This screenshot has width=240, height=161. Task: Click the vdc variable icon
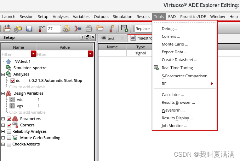(12, 100)
